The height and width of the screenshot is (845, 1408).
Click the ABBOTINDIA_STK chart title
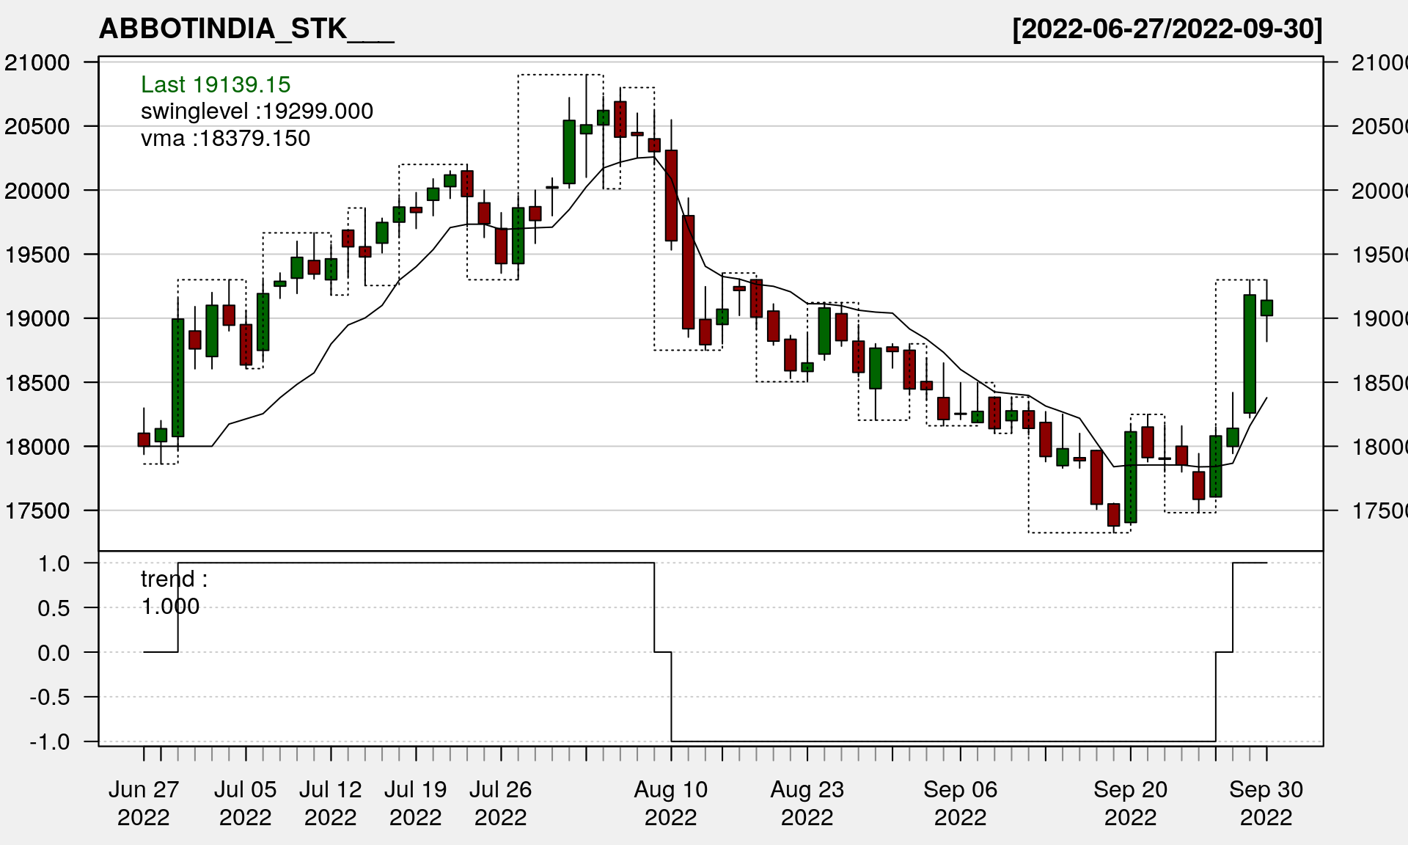(246, 29)
